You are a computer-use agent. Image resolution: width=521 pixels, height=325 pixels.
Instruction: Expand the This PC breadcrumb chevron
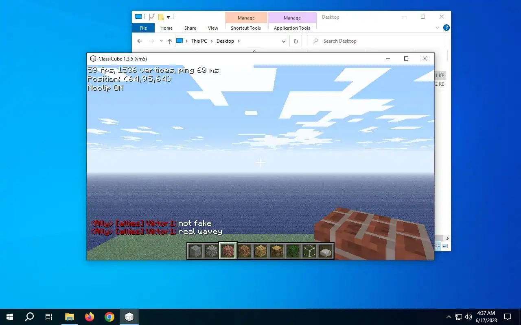pos(212,41)
